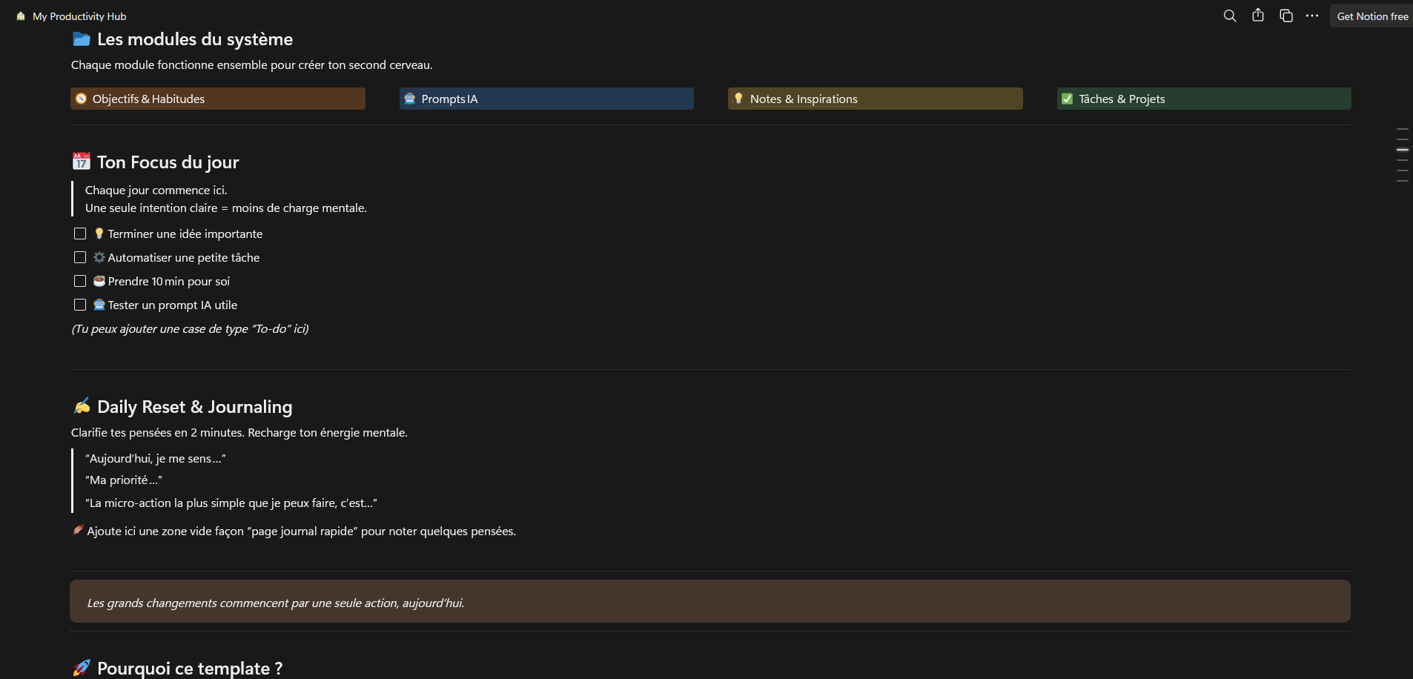Click the brown quote callout block

[x=709, y=601]
